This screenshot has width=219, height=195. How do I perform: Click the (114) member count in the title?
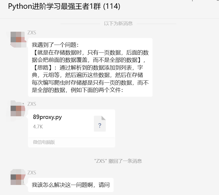(112, 6)
